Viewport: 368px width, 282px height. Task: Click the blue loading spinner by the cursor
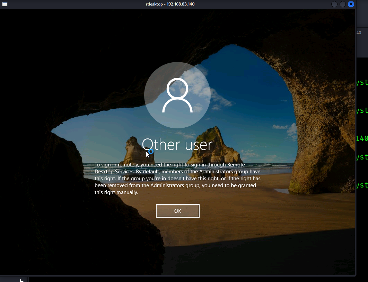click(151, 152)
